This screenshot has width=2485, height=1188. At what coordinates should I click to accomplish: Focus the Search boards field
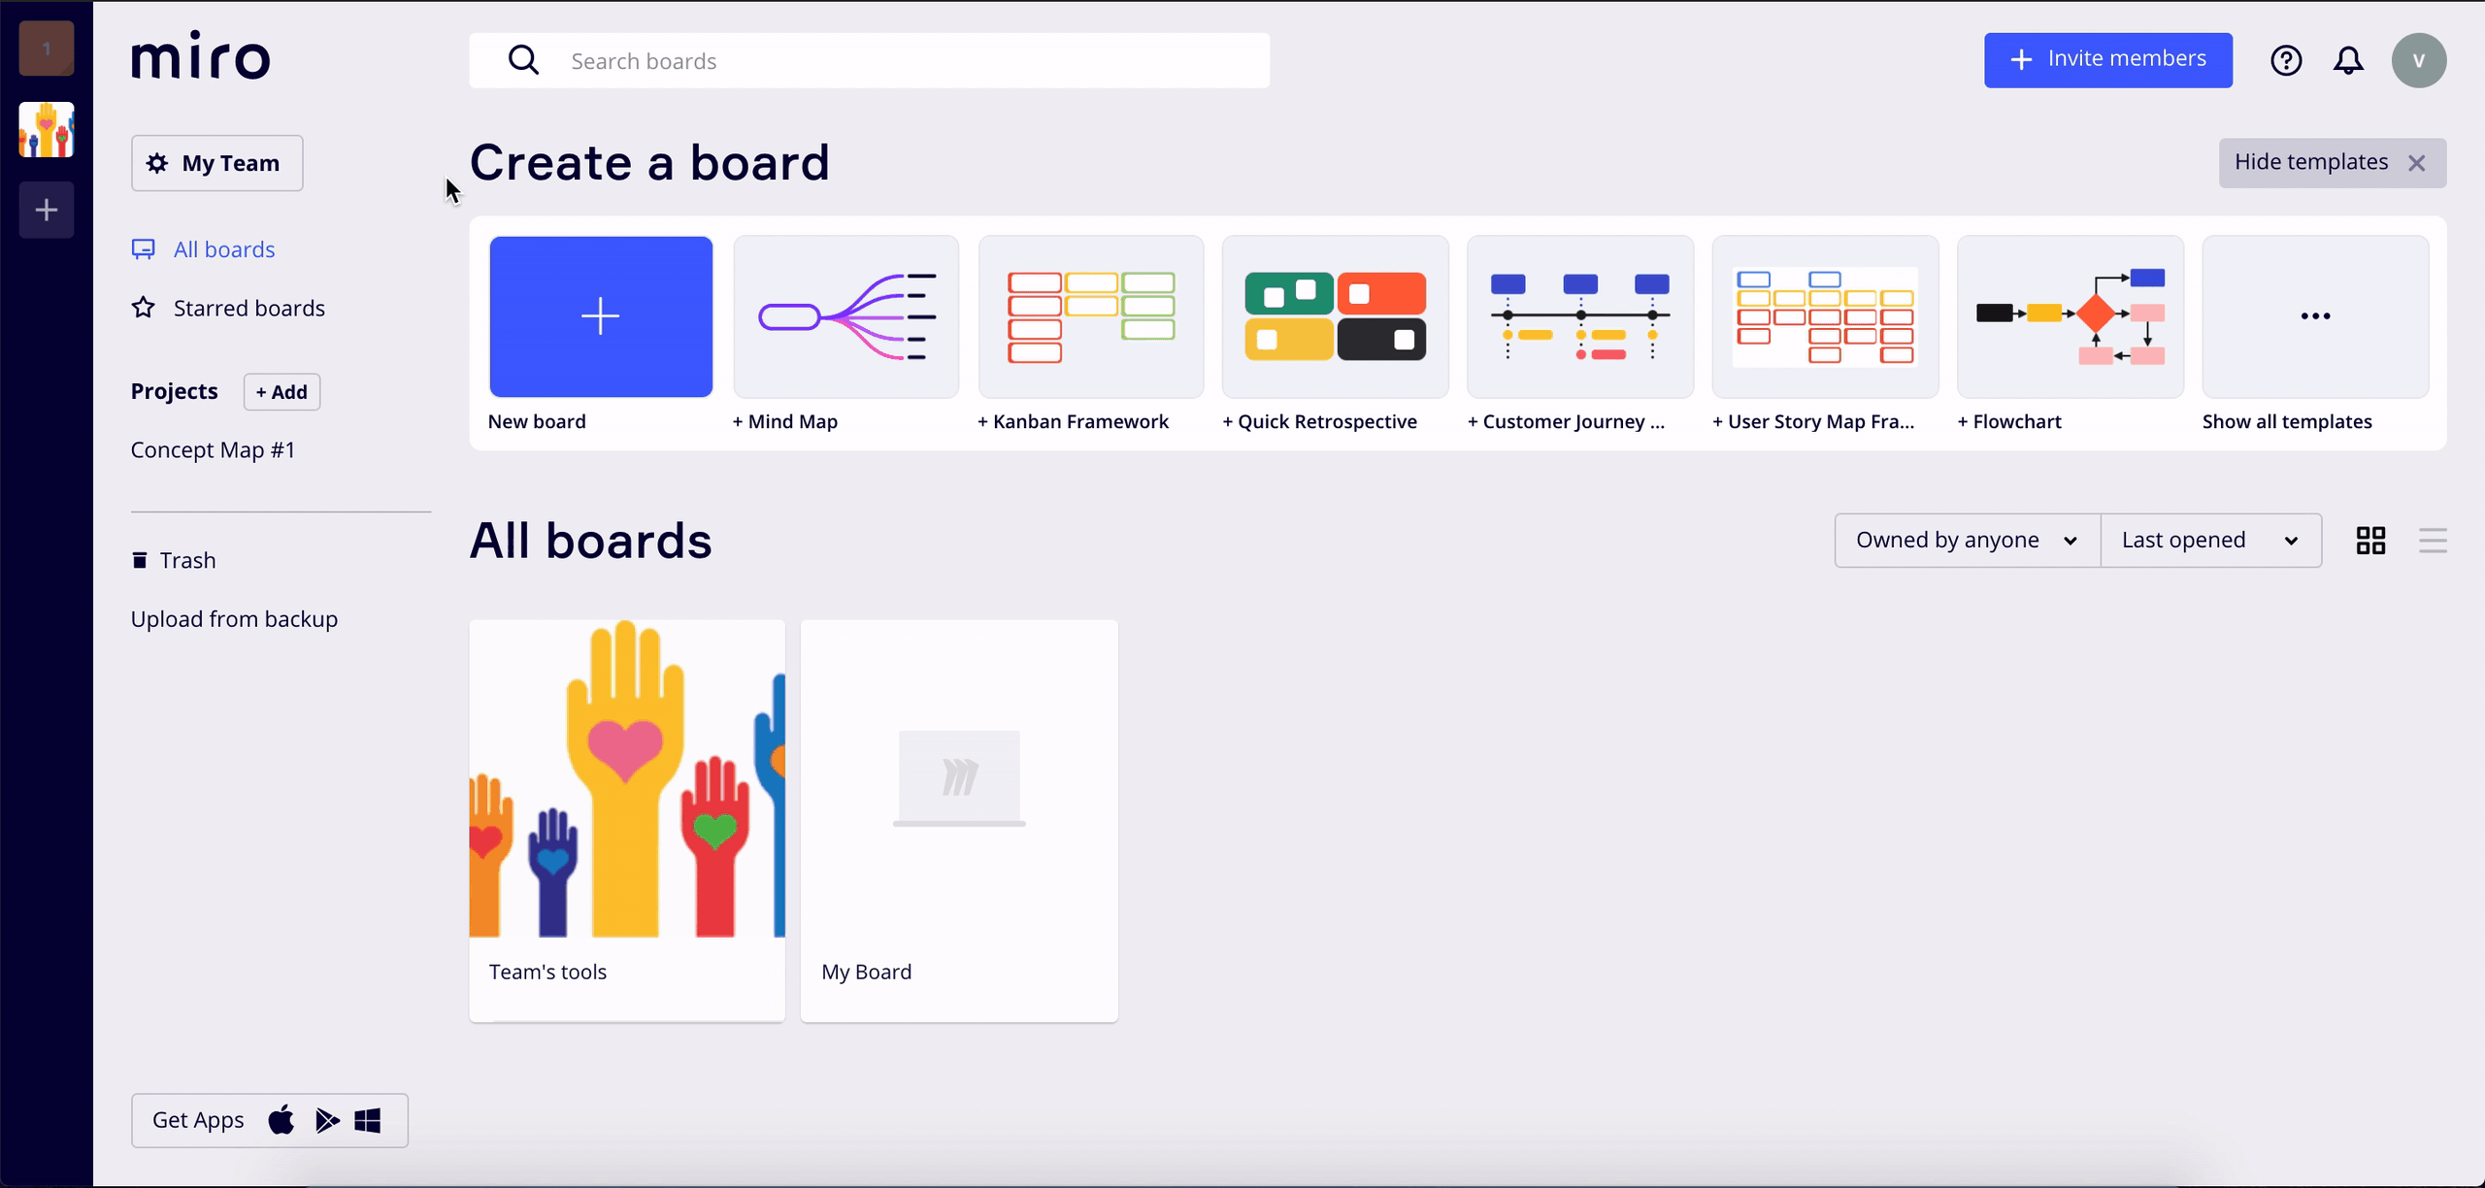869,61
